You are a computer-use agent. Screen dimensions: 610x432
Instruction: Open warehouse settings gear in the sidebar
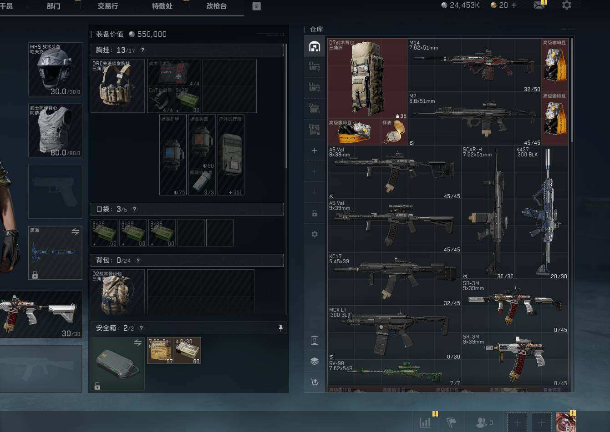click(x=314, y=234)
